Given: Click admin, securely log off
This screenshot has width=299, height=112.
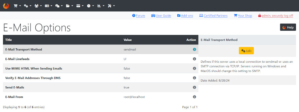Looking at the screenshot, I should (276, 16).
